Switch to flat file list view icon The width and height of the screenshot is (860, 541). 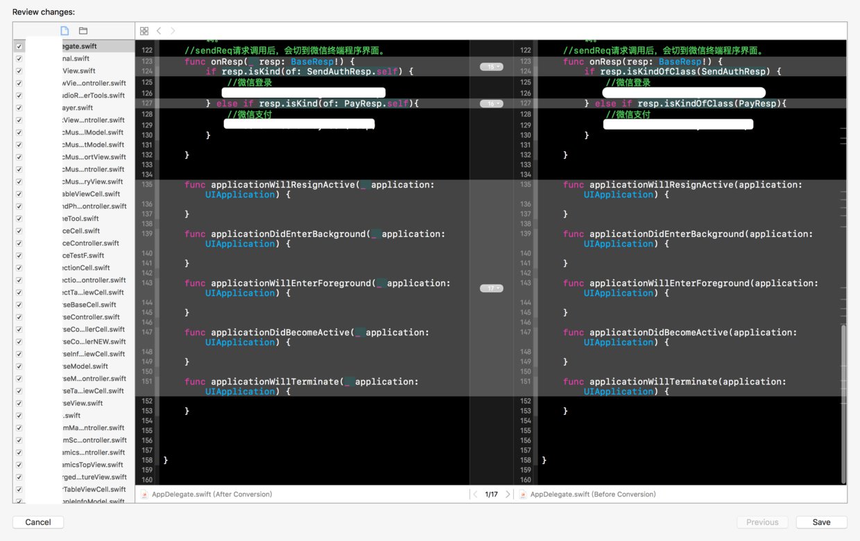coord(64,30)
